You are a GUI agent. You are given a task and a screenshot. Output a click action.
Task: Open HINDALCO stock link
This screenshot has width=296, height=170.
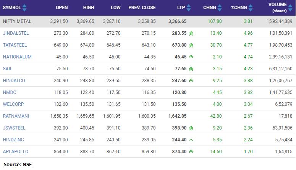pos(14,81)
